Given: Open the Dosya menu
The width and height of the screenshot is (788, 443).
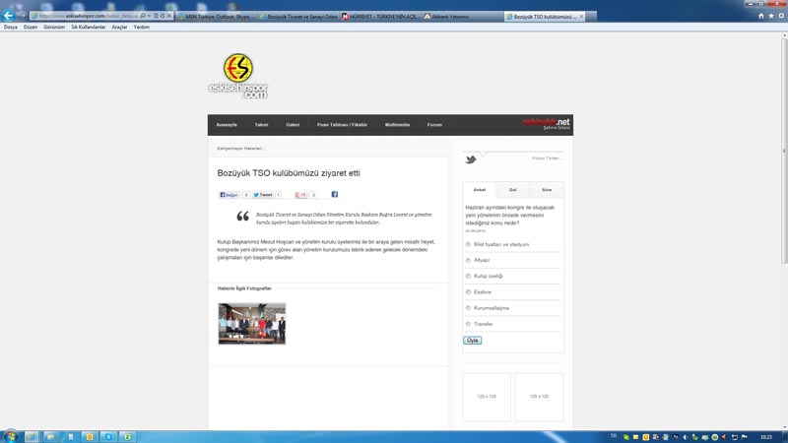Looking at the screenshot, I should (x=11, y=28).
